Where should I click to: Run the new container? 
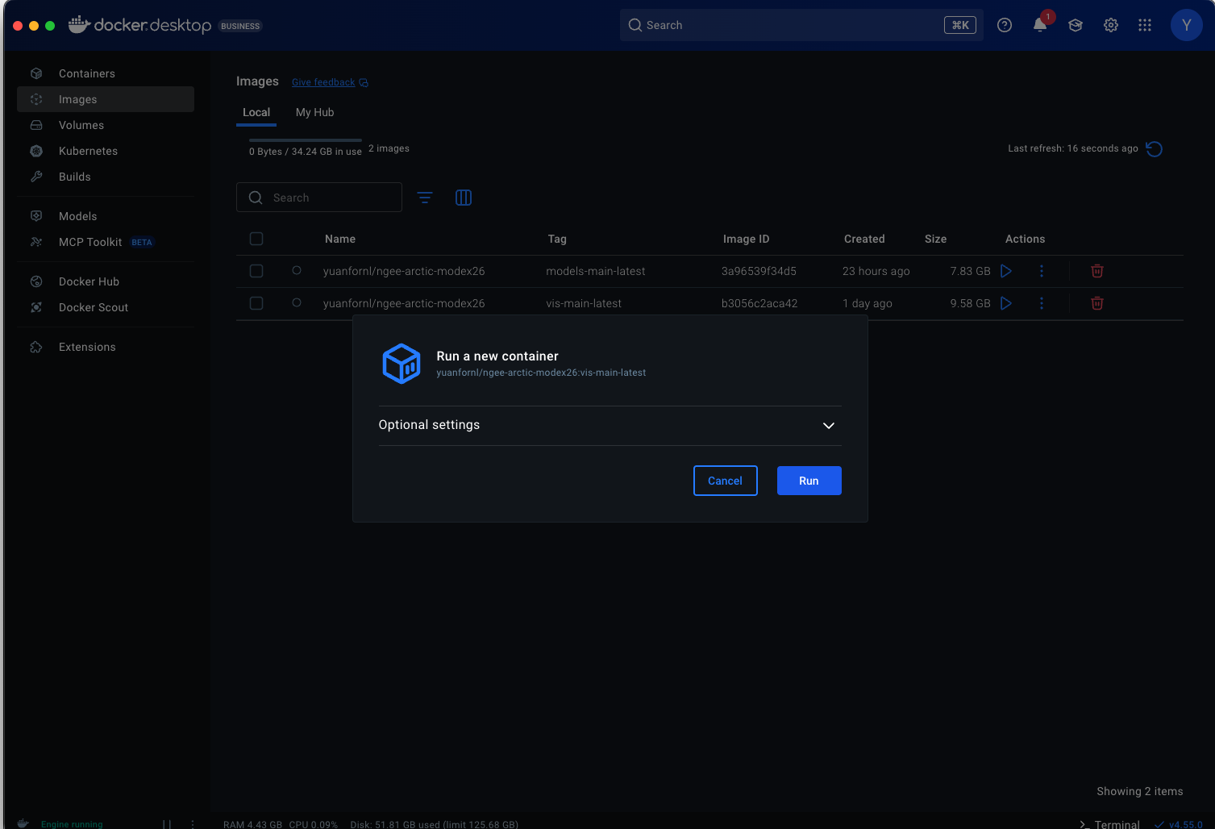coord(809,480)
